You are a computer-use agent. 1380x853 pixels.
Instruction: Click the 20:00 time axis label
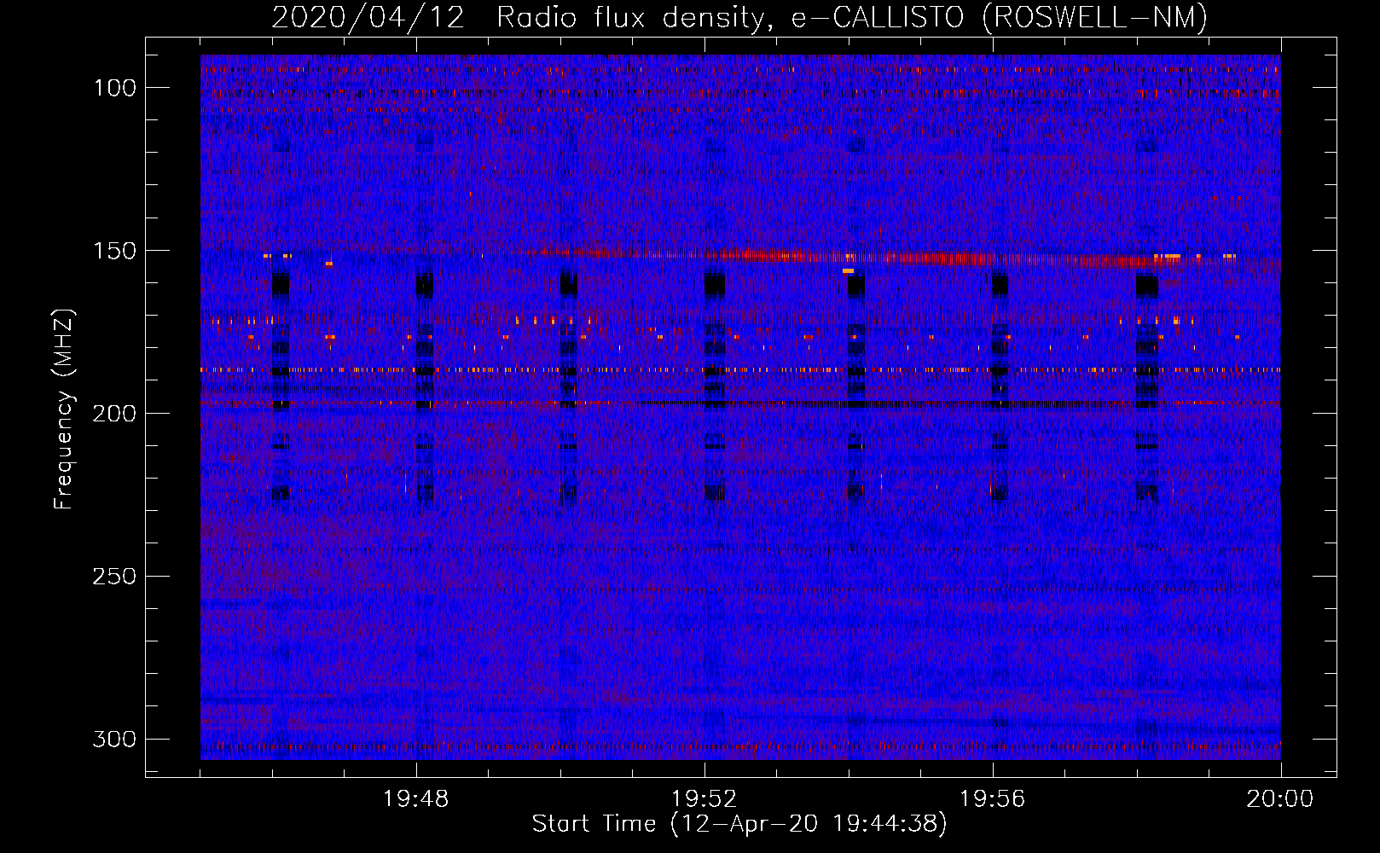(1280, 799)
